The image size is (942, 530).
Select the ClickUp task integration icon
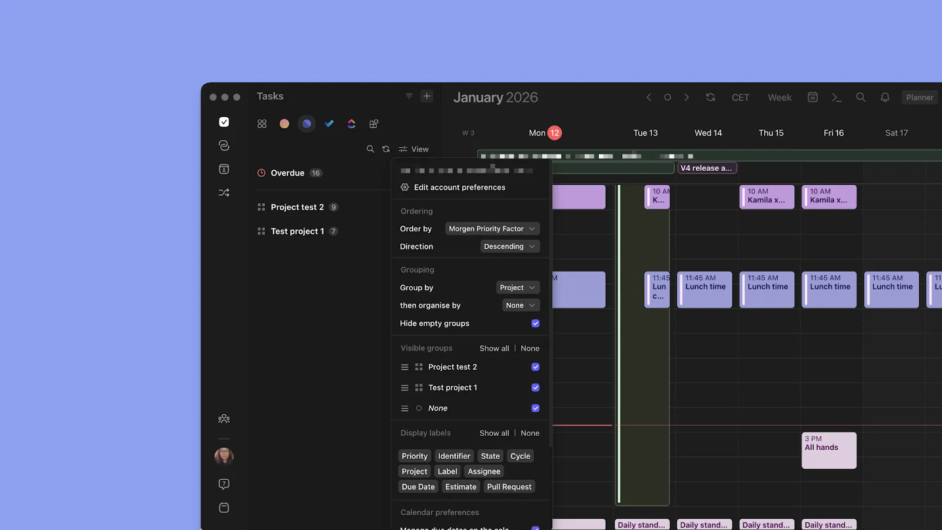[x=351, y=124]
